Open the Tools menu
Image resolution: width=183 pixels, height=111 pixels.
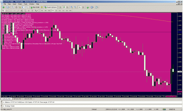click(25, 4)
